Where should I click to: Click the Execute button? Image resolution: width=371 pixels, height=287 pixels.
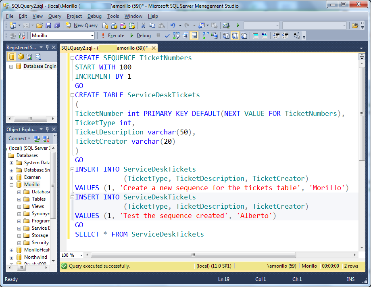click(113, 36)
